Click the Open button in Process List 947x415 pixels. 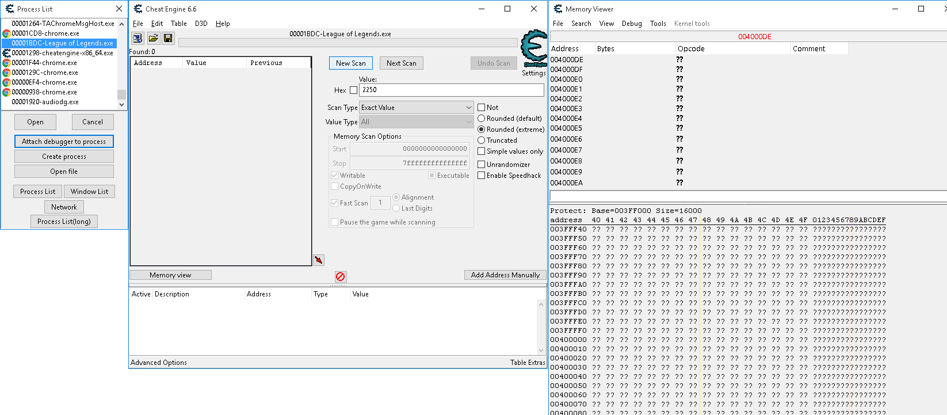pyautogui.click(x=35, y=122)
